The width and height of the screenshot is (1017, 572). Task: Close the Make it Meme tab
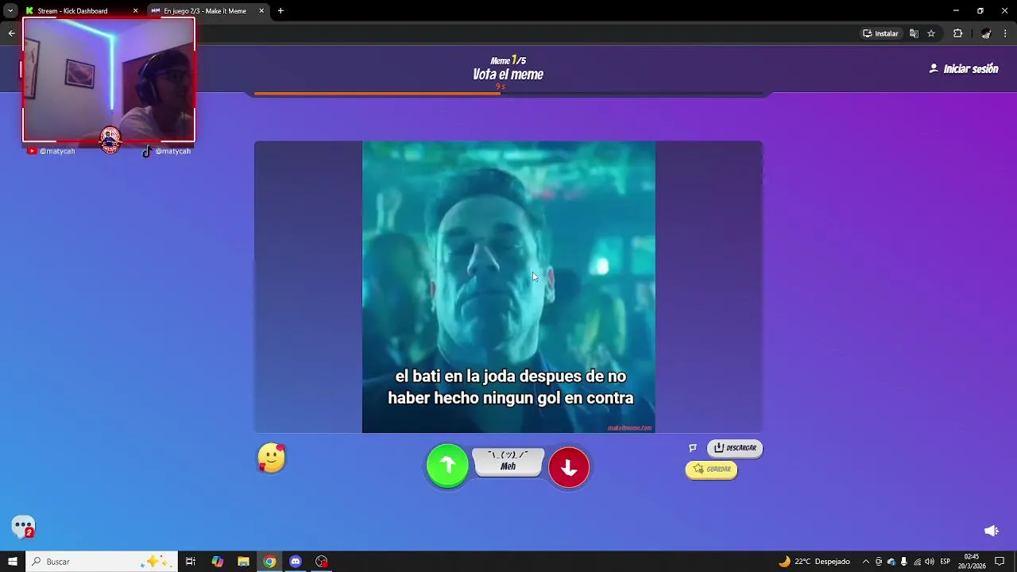click(261, 11)
